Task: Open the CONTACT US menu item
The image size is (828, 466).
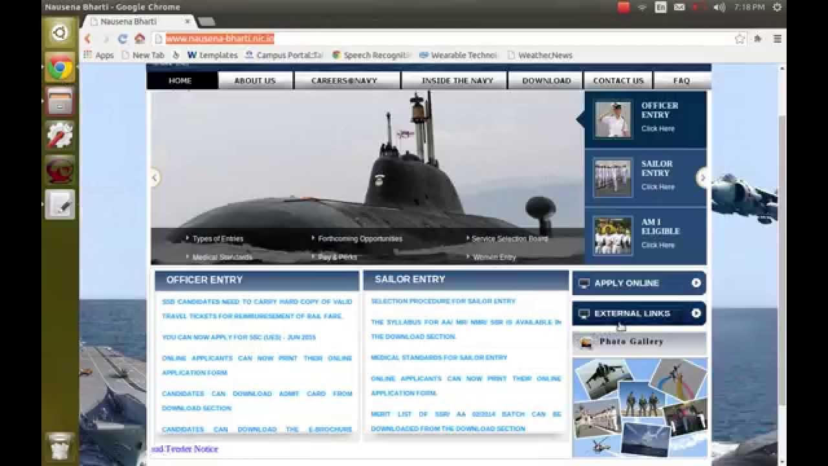Action: click(618, 80)
